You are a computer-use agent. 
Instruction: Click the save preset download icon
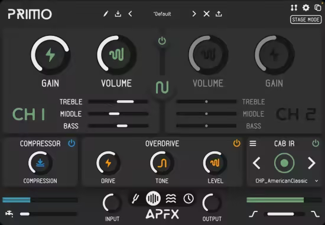[x=118, y=14]
